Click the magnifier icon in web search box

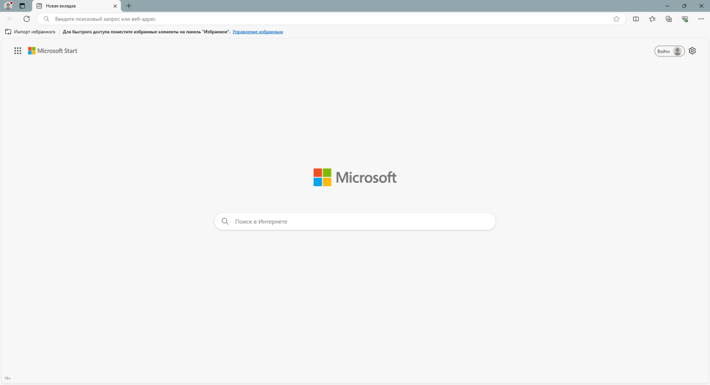(225, 221)
